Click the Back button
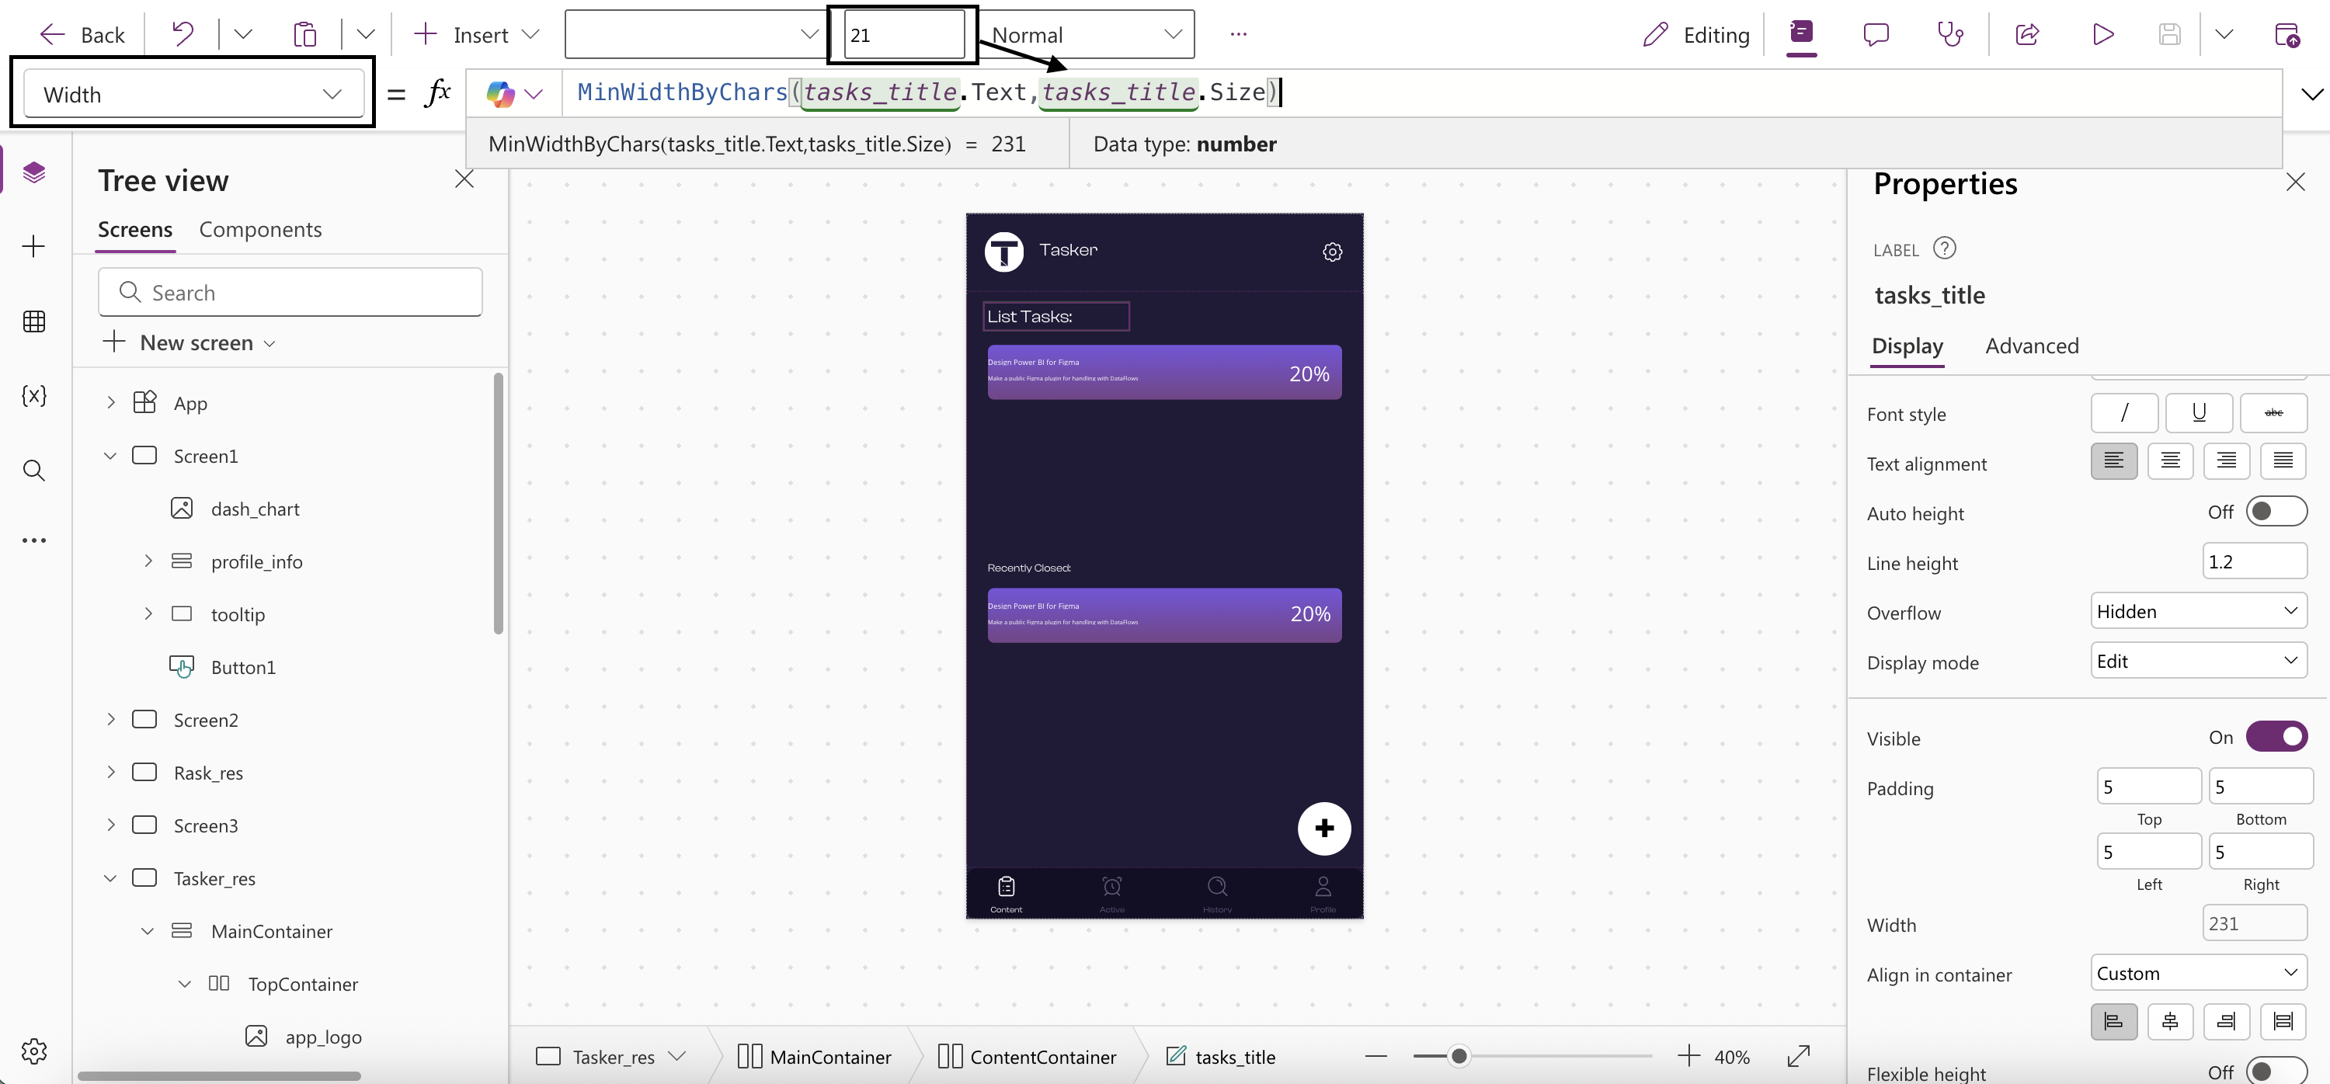Image resolution: width=2330 pixels, height=1084 pixels. (x=82, y=34)
